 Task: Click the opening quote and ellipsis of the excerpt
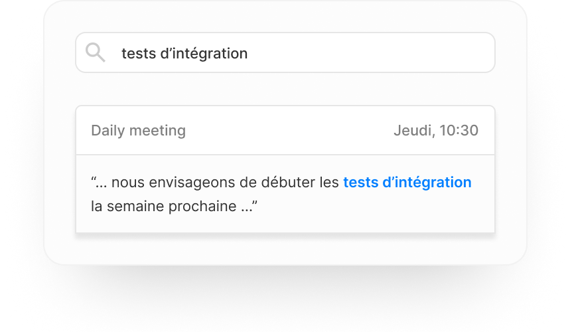tap(99, 182)
